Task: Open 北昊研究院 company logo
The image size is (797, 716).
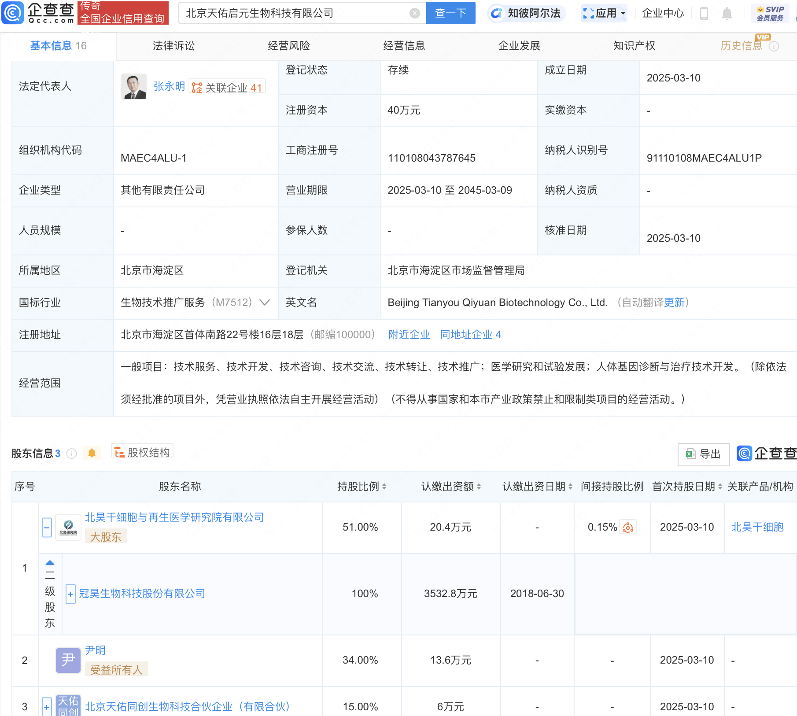Action: 68,527
